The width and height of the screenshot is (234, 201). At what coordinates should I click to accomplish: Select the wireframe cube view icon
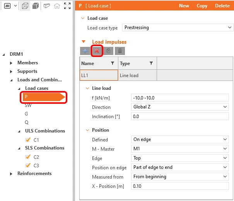[25, 6]
